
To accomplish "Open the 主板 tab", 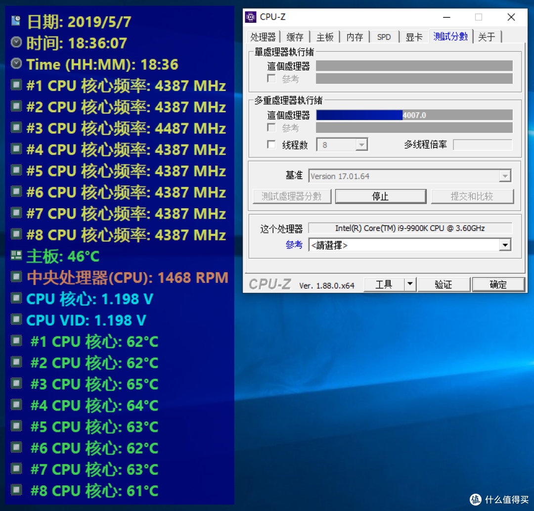I will pos(325,37).
